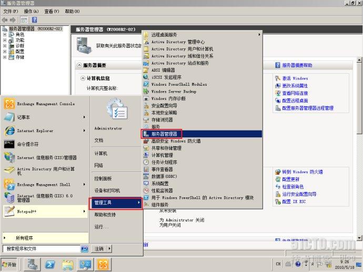This screenshot has width=363, height=272.
Task: Open the 操作(A) menu
Action: [x=31, y=12]
